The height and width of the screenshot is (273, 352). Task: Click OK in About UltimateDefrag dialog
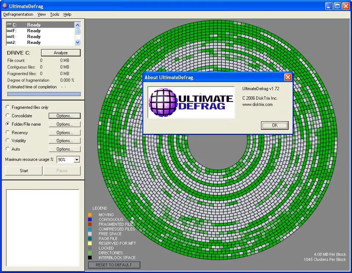coord(275,125)
